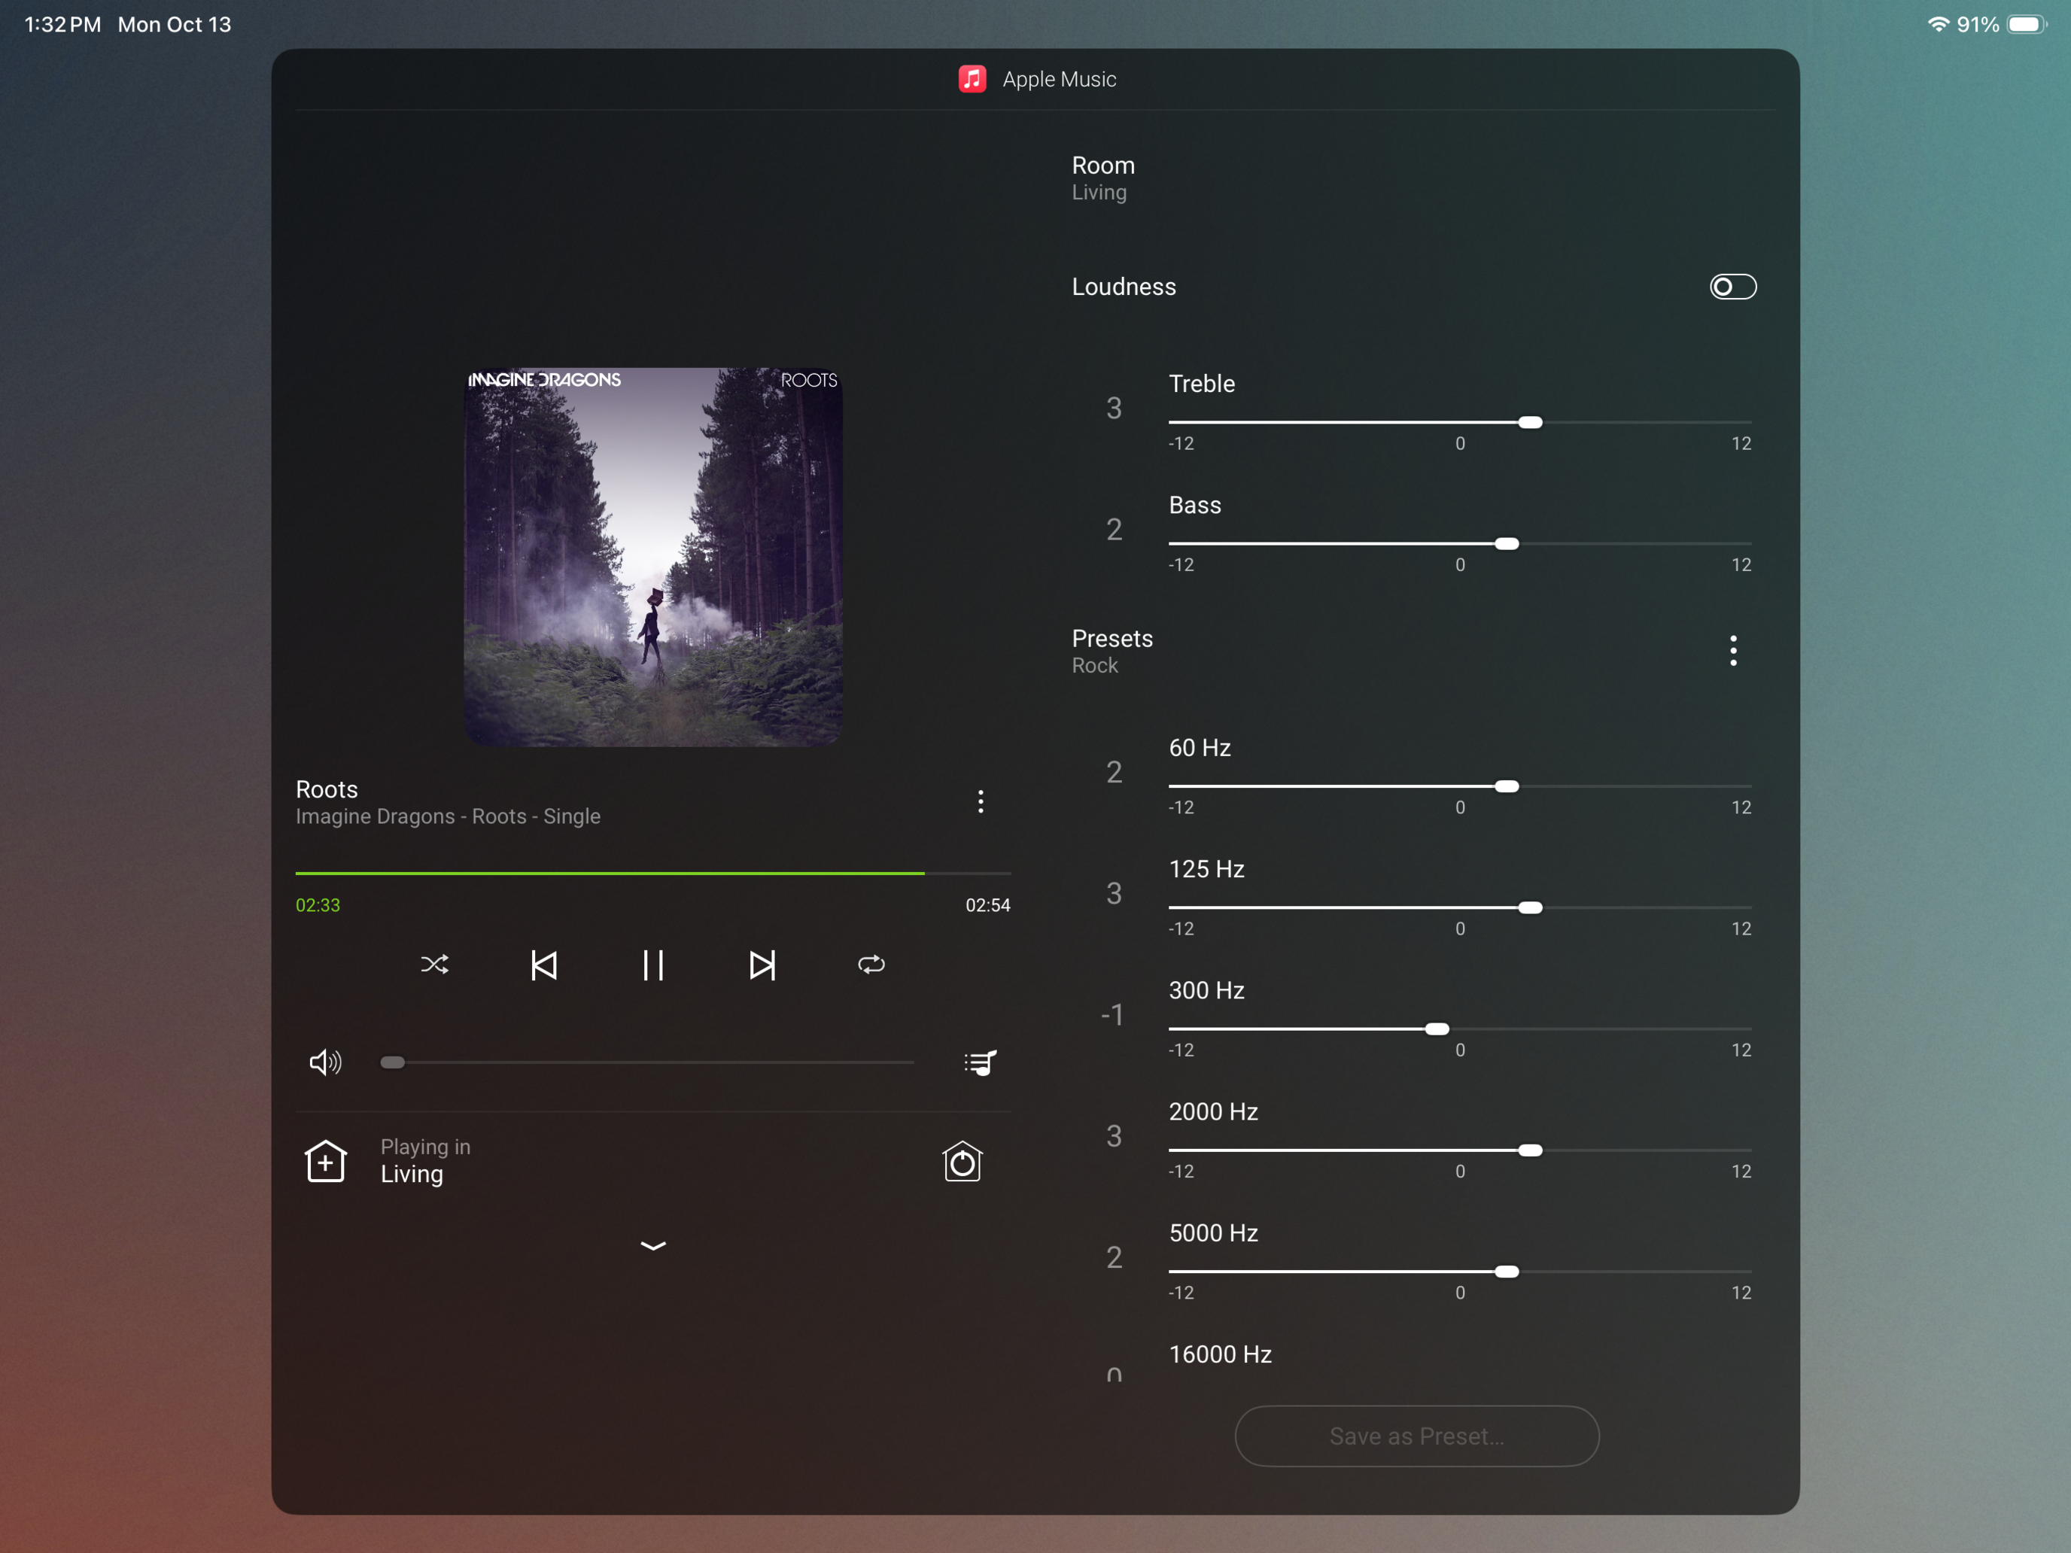Click the 1:32 PM clock
2071x1553 pixels.
[62, 24]
